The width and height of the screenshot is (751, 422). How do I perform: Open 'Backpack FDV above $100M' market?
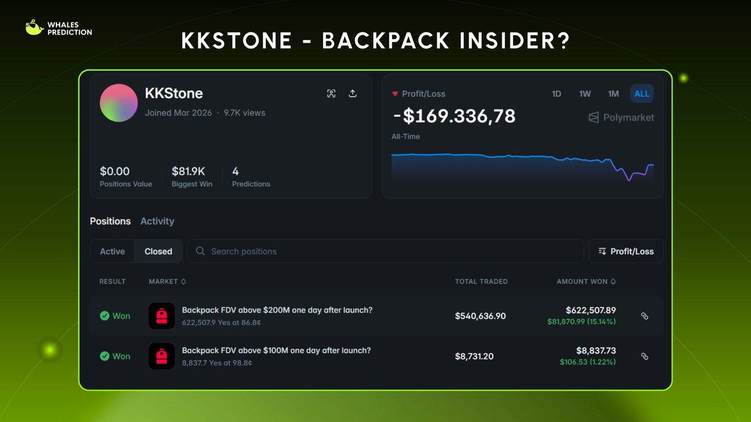coord(276,351)
